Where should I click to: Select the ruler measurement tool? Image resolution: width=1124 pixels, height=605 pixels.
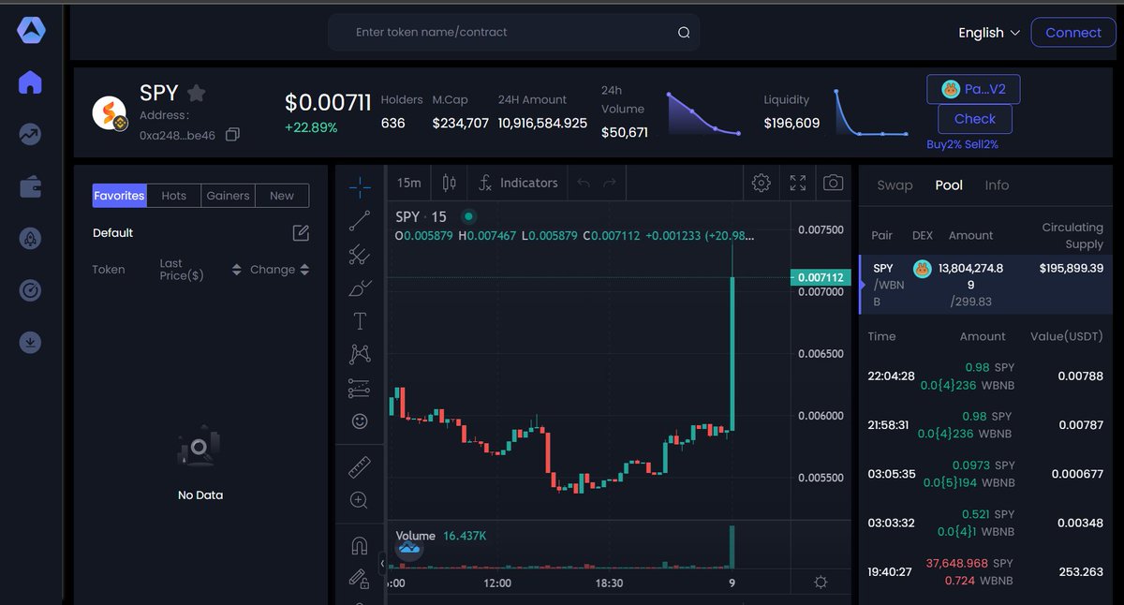point(359,465)
